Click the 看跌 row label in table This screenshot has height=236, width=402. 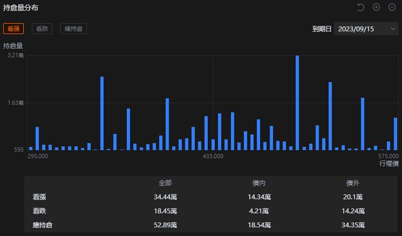[x=40, y=211]
